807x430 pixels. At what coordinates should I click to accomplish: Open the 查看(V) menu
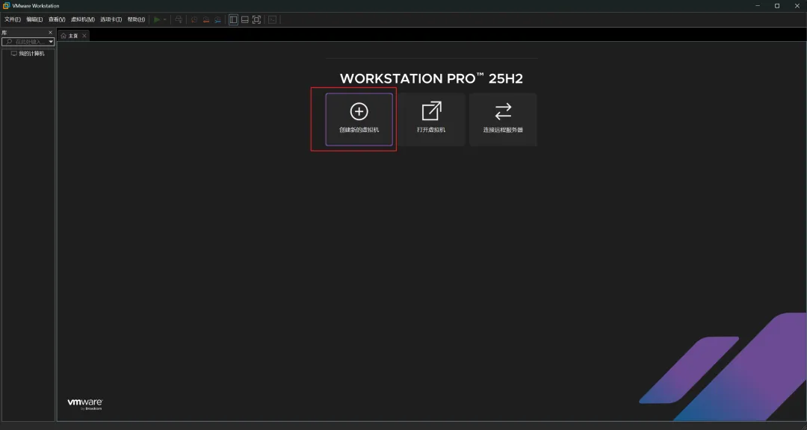(57, 19)
